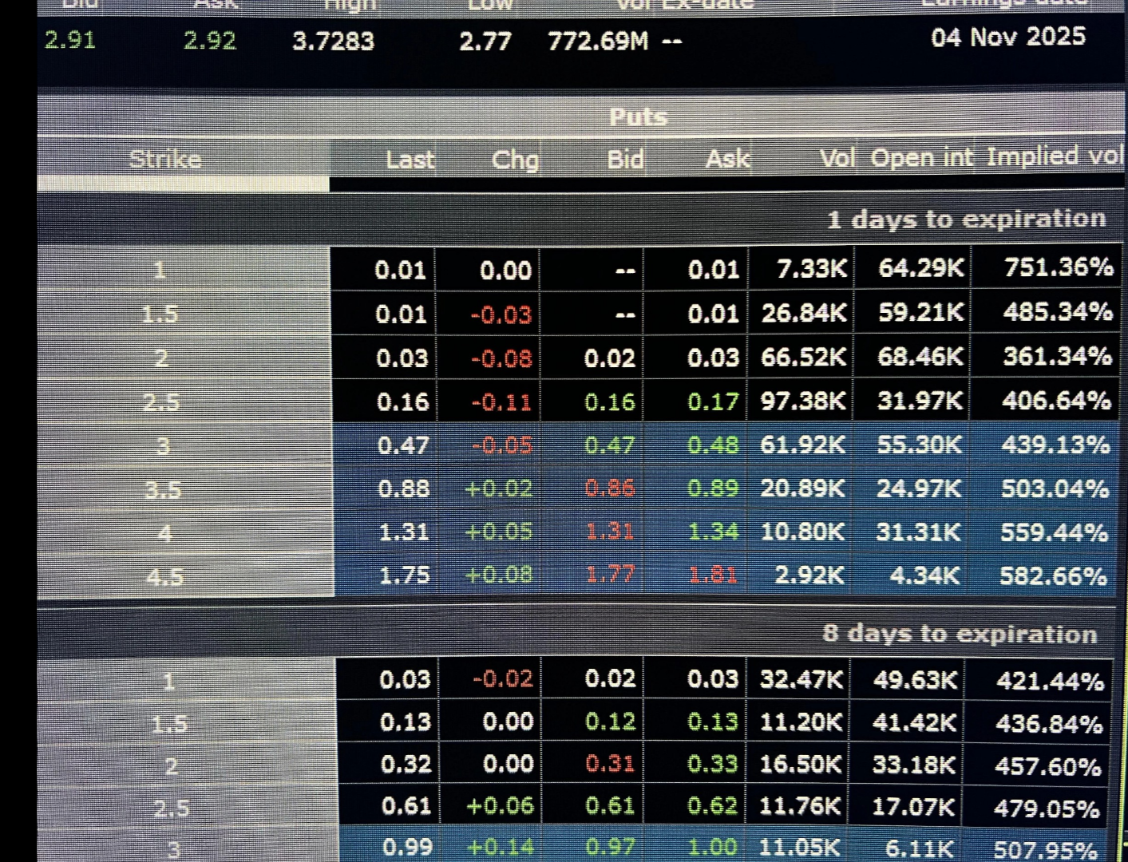Click open interest 49.63K
The height and width of the screenshot is (862, 1128).
(915, 681)
